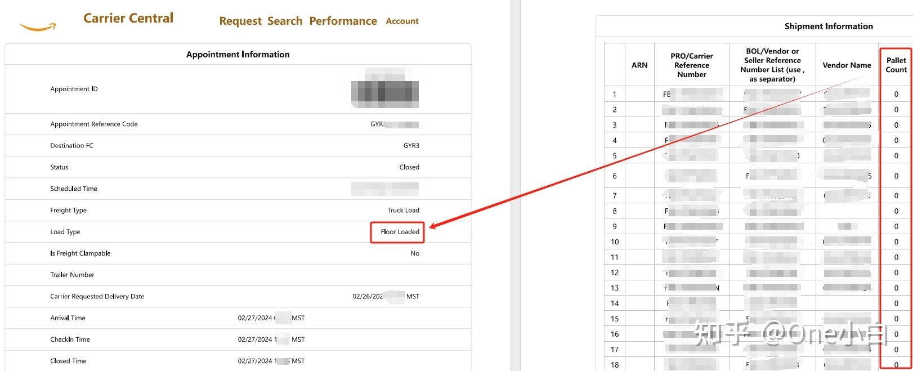Select the Appointment Information heading

[x=238, y=54]
